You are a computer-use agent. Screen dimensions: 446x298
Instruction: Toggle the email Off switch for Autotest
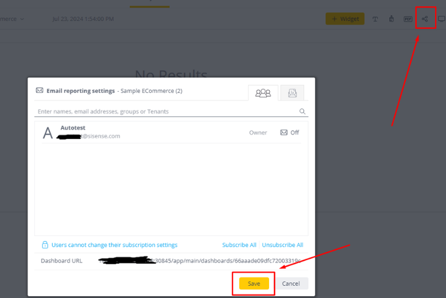click(290, 133)
